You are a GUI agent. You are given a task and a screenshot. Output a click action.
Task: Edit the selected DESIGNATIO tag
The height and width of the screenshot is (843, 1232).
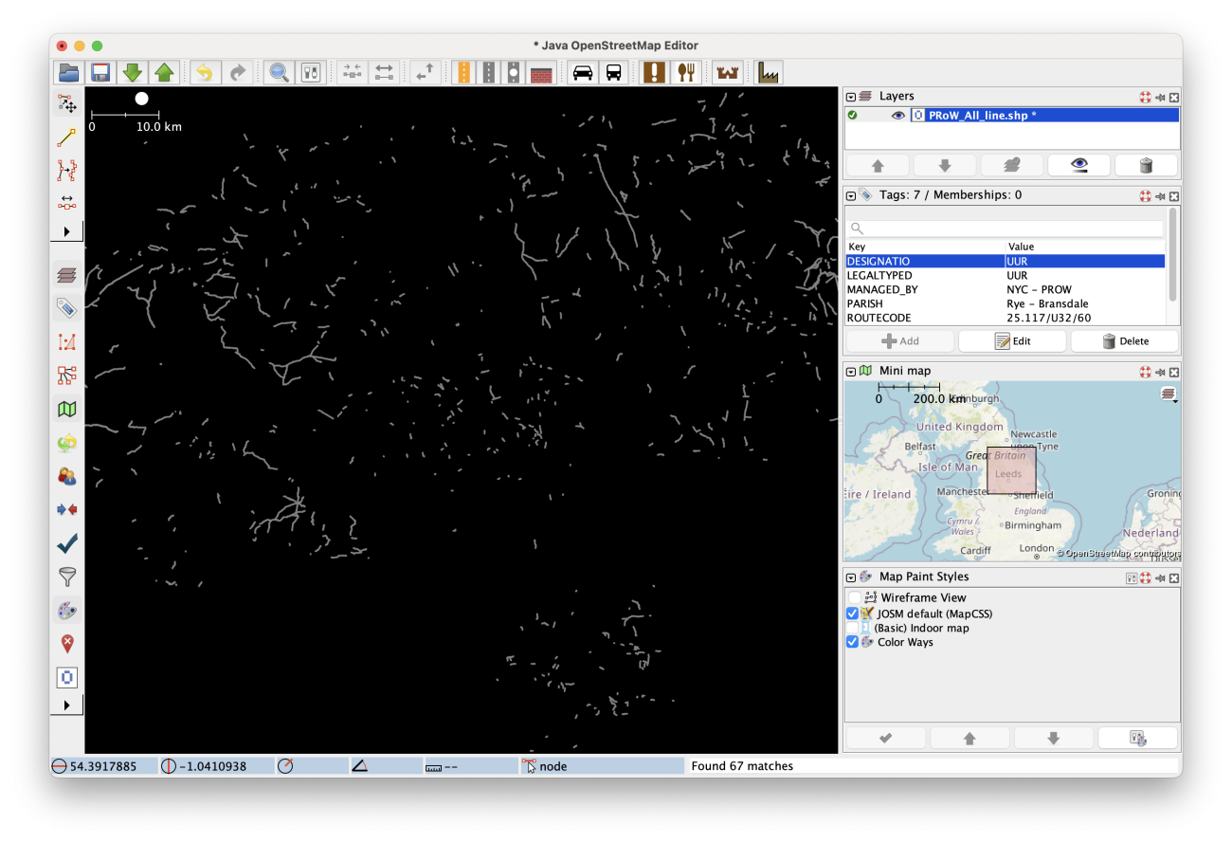1012,341
